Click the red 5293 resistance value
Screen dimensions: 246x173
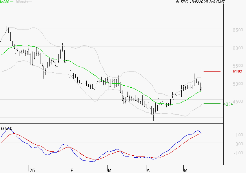click(237, 72)
